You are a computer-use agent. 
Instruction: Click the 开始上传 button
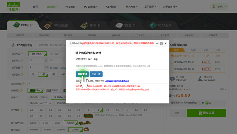click(x=96, y=74)
